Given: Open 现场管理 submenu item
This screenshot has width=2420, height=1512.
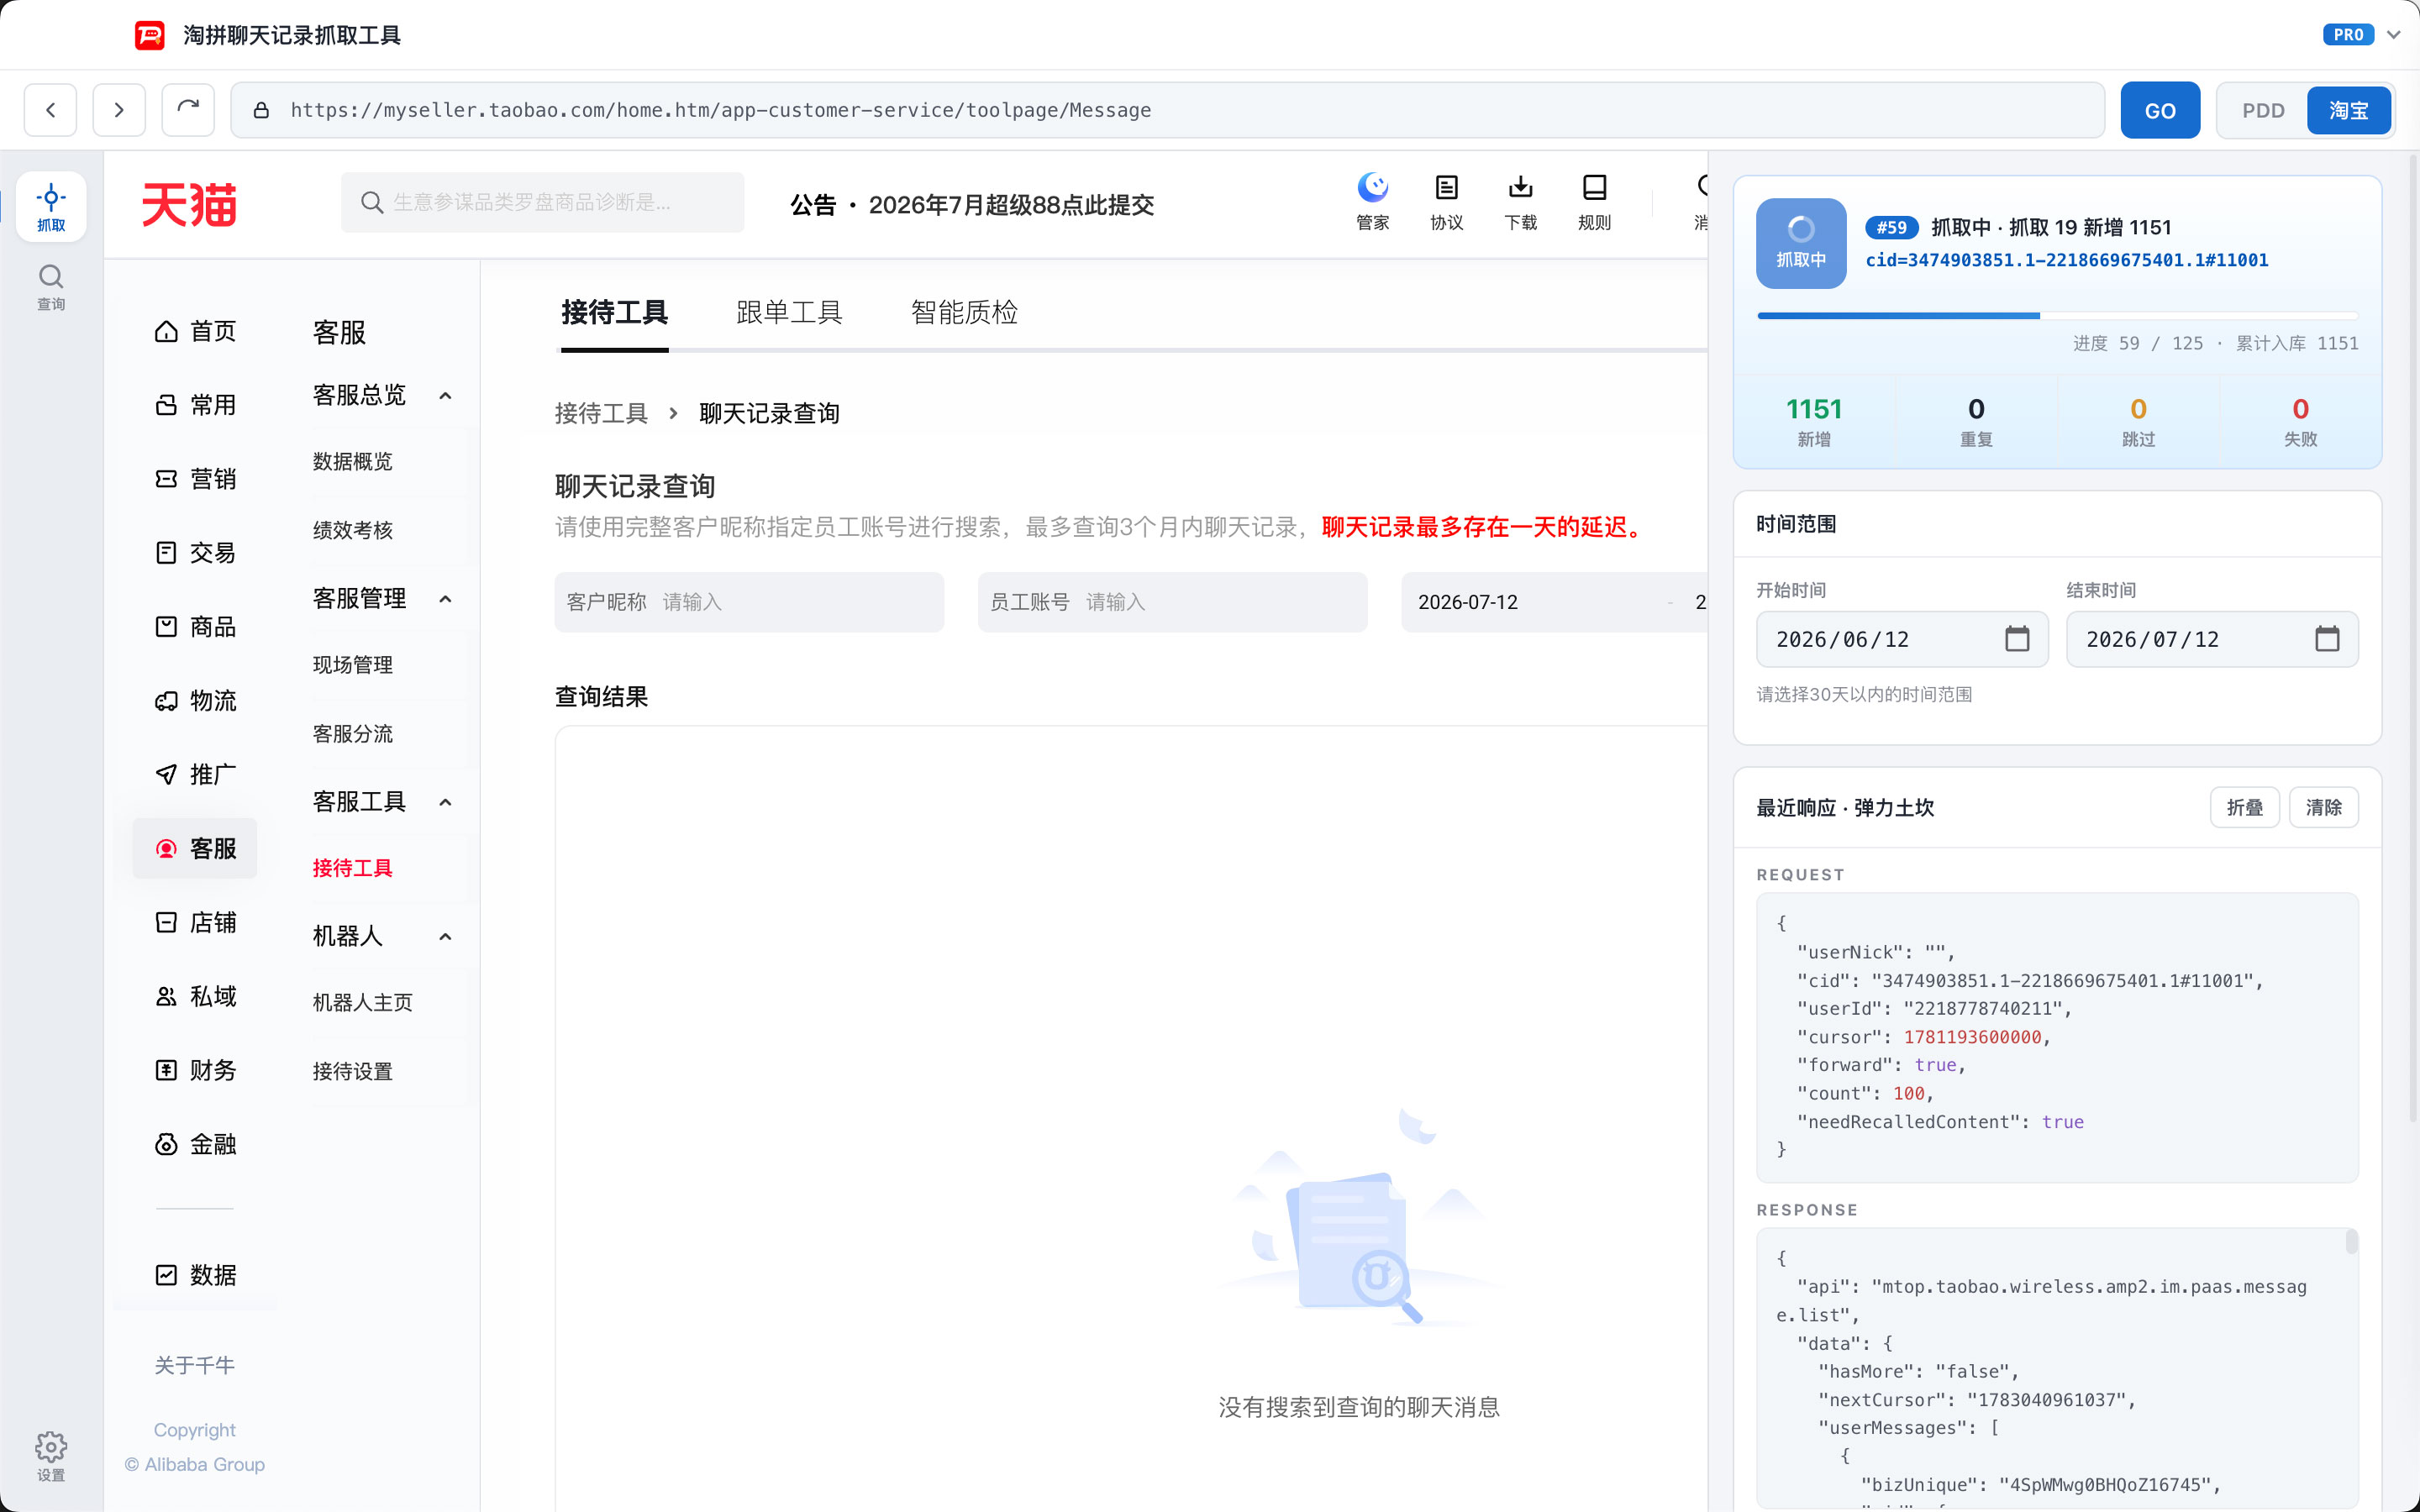Looking at the screenshot, I should click(x=352, y=665).
